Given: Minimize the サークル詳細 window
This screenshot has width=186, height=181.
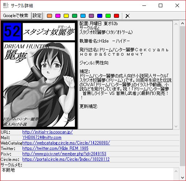Looking at the screenshot, I should click(x=144, y=5).
